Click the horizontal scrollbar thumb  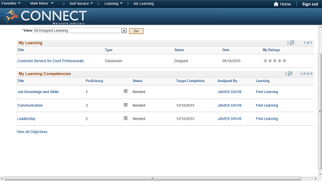153,178
